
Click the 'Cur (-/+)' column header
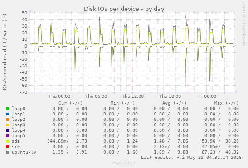click(x=71, y=103)
